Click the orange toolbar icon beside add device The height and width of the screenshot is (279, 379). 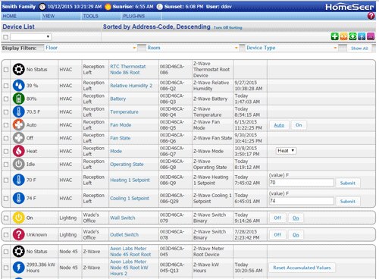point(343,36)
